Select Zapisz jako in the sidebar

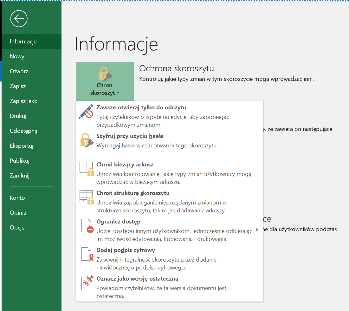pyautogui.click(x=24, y=101)
